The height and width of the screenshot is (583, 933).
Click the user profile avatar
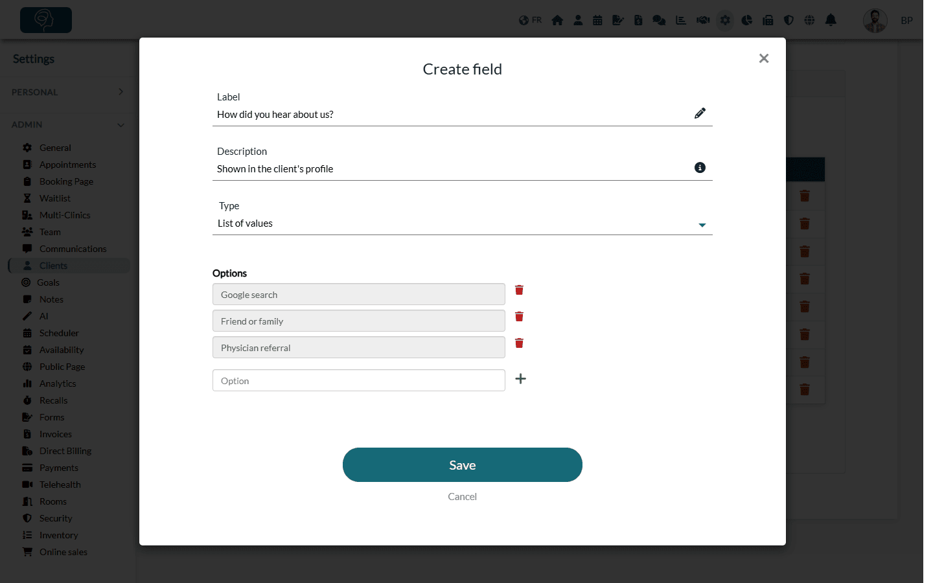(875, 21)
